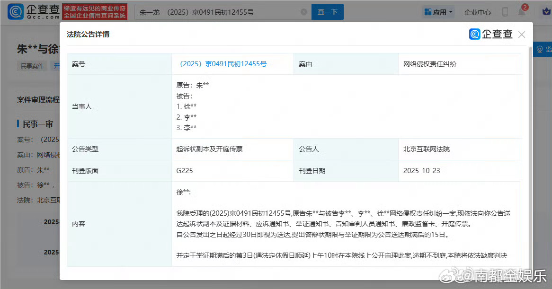Viewport: 552px width, 289px height.
Task: Click the 案号 label cell
Action: (x=119, y=64)
